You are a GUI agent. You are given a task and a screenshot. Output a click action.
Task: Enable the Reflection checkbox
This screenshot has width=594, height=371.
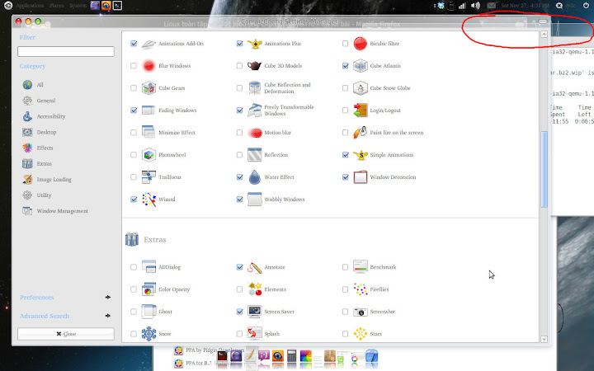[x=239, y=155]
